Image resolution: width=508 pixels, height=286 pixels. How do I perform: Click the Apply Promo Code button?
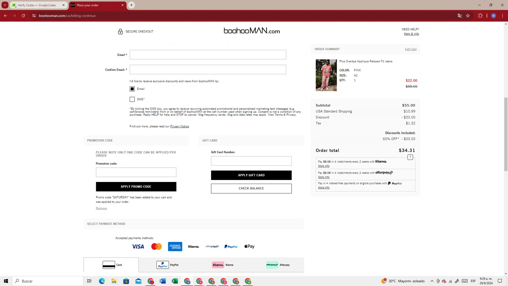(136, 187)
